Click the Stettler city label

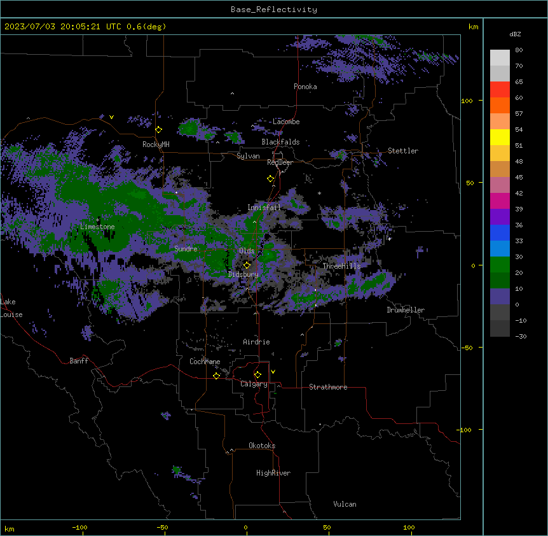tap(403, 151)
